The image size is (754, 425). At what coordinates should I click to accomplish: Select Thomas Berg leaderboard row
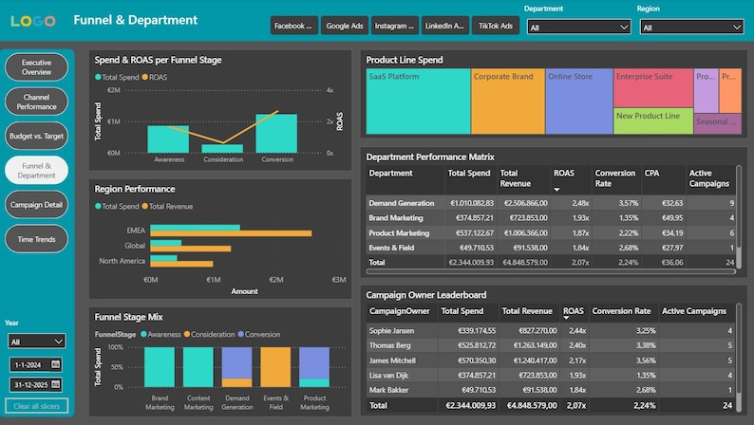pos(551,345)
